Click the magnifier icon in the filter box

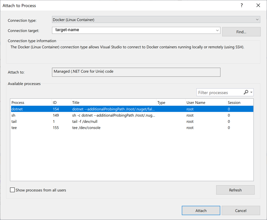(x=246, y=92)
